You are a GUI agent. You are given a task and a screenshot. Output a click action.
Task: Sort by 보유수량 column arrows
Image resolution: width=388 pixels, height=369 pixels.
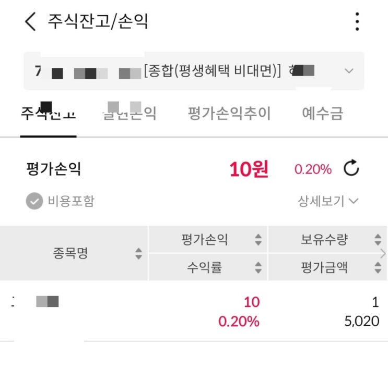[x=378, y=240]
